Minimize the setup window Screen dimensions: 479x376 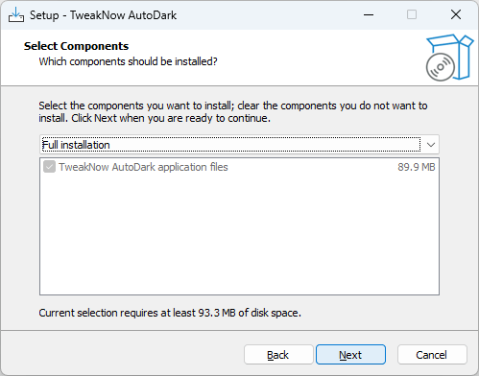tap(369, 14)
